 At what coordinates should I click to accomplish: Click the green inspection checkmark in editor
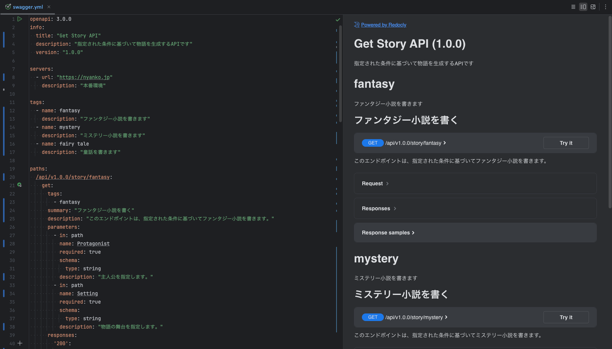pos(338,20)
